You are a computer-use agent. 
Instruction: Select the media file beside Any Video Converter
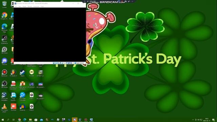pos(32,96)
